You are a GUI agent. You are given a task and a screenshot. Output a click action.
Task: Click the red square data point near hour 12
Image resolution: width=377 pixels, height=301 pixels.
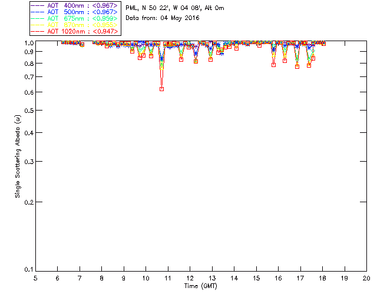click(196, 62)
